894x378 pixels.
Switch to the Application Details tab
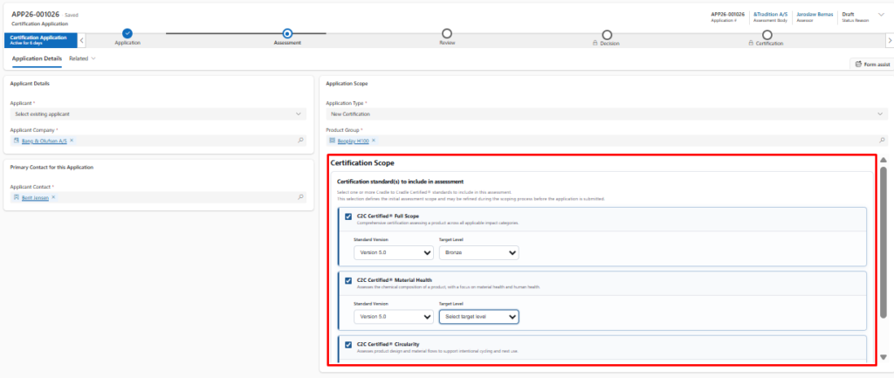coord(37,58)
